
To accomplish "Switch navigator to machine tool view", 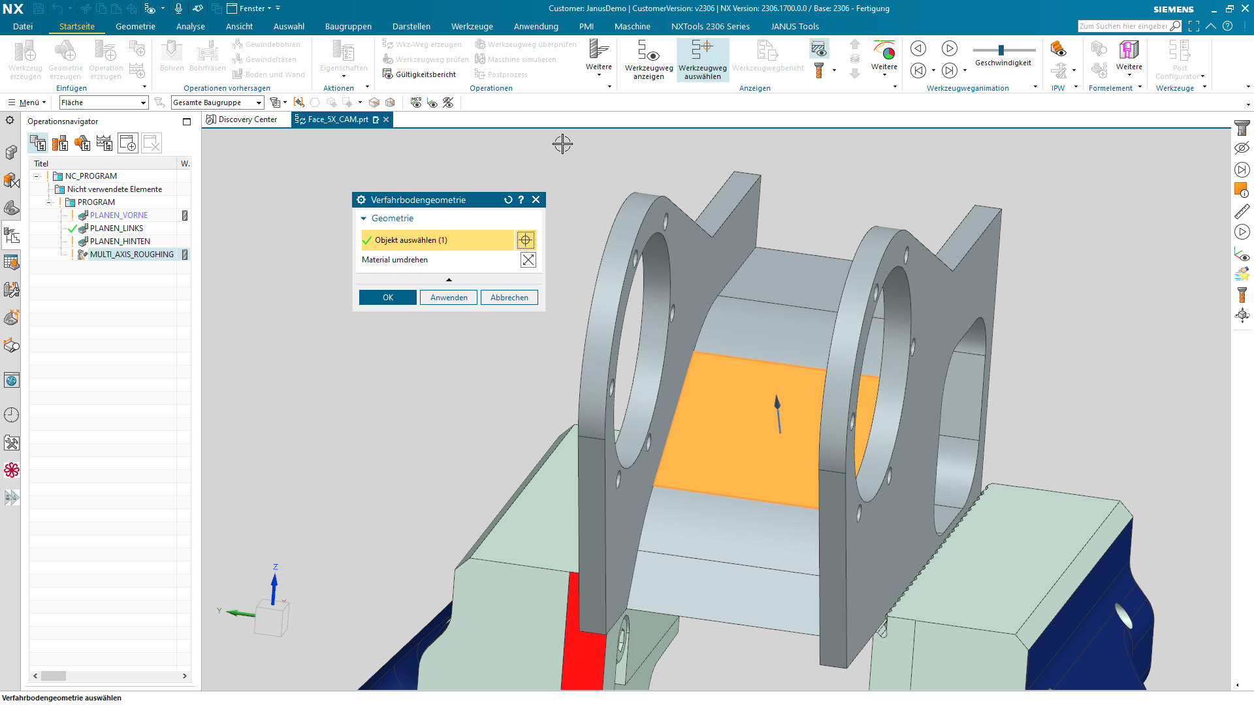I will click(60, 143).
